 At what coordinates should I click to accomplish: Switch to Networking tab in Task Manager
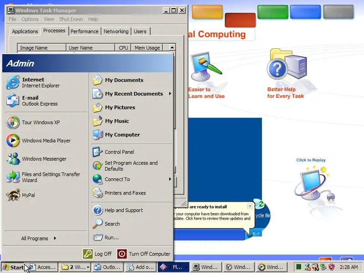click(x=116, y=31)
